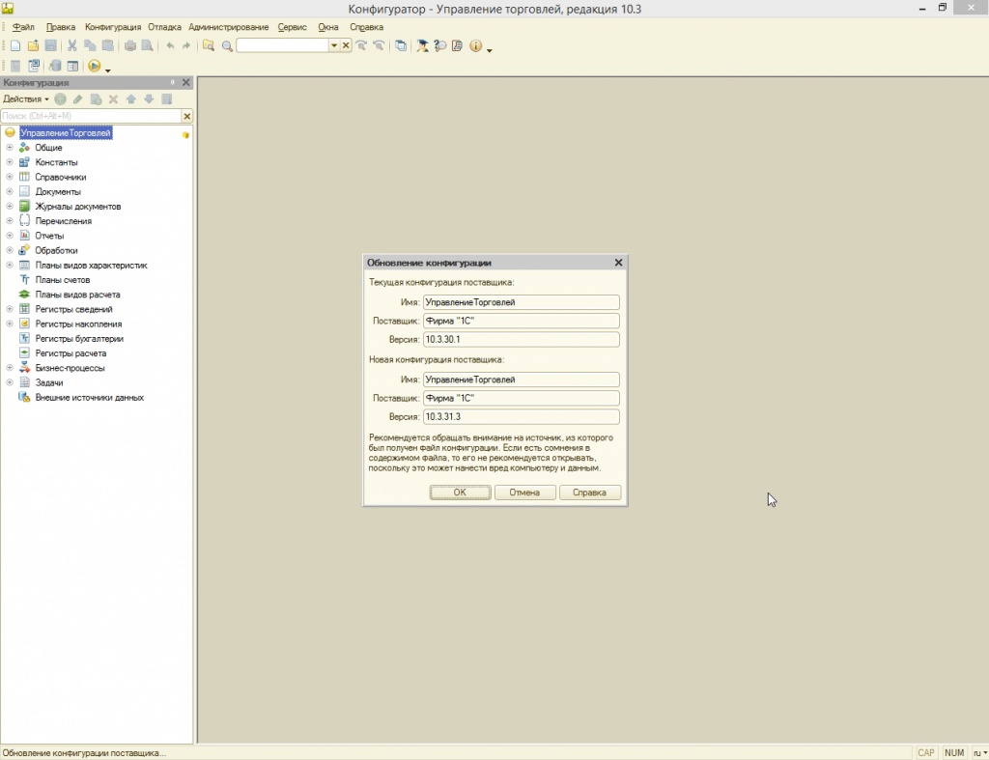Viewport: 989px width, 760px height.
Task: Open the Конфигурация menu
Action: (112, 27)
